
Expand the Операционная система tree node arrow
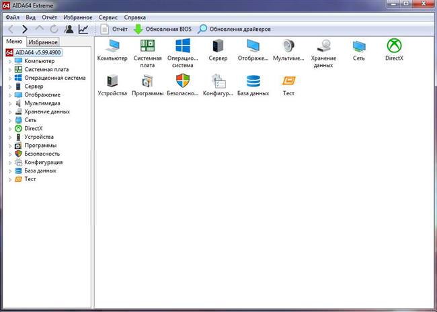[x=10, y=78]
